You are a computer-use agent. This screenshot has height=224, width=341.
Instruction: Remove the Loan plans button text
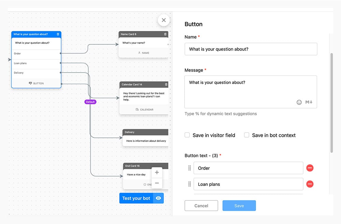[x=310, y=184]
